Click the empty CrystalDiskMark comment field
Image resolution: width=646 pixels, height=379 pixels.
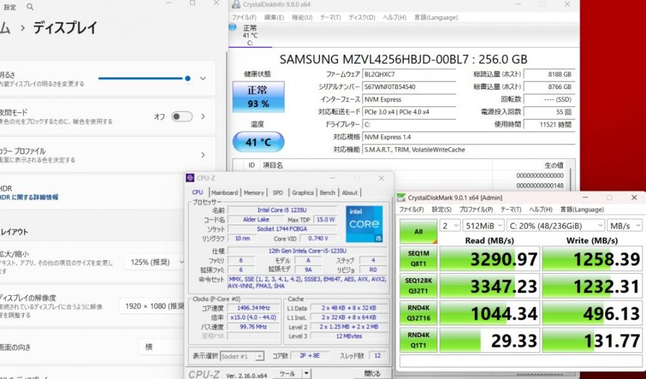pyautogui.click(x=521, y=361)
